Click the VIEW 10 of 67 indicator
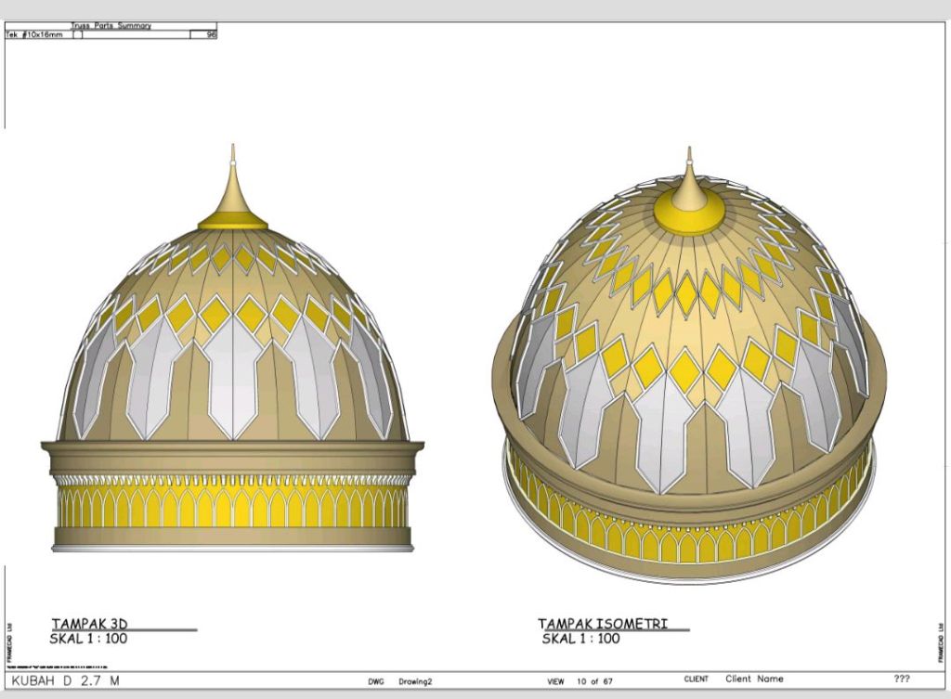The width and height of the screenshot is (951, 699). pyautogui.click(x=580, y=681)
